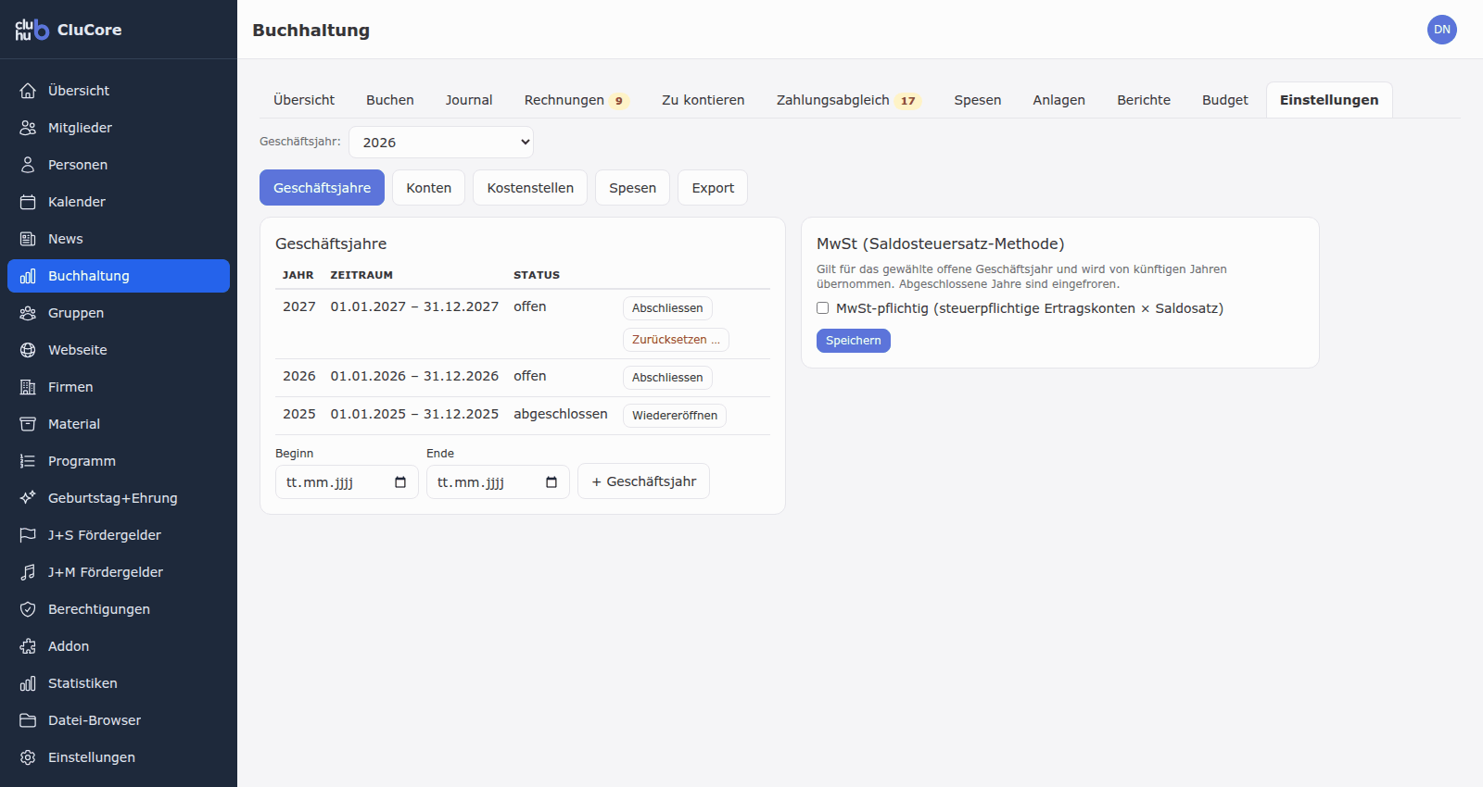Click the Personen person icon
Image resolution: width=1483 pixels, height=787 pixels.
coord(28,165)
